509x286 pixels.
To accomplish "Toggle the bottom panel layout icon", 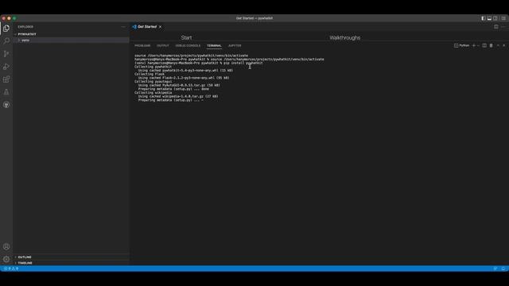I will pyautogui.click(x=489, y=18).
